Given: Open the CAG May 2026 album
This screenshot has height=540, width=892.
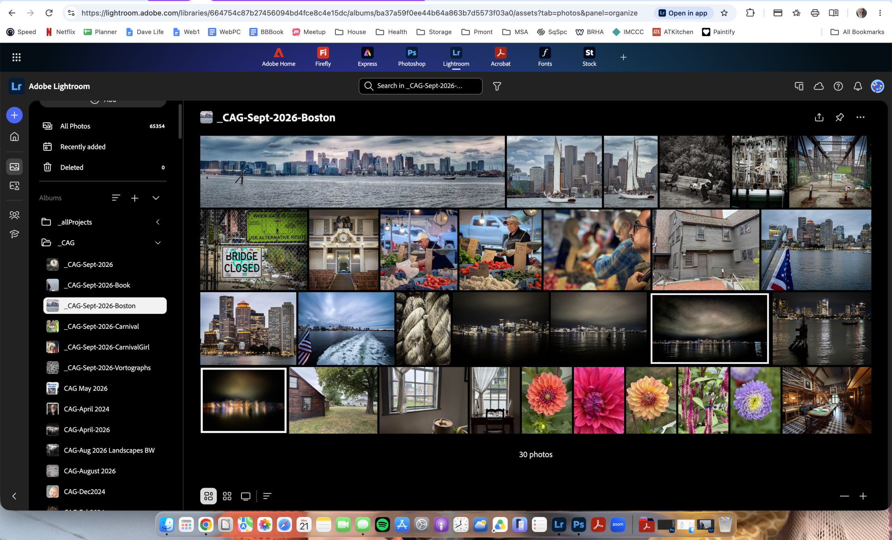Looking at the screenshot, I should tap(105, 388).
